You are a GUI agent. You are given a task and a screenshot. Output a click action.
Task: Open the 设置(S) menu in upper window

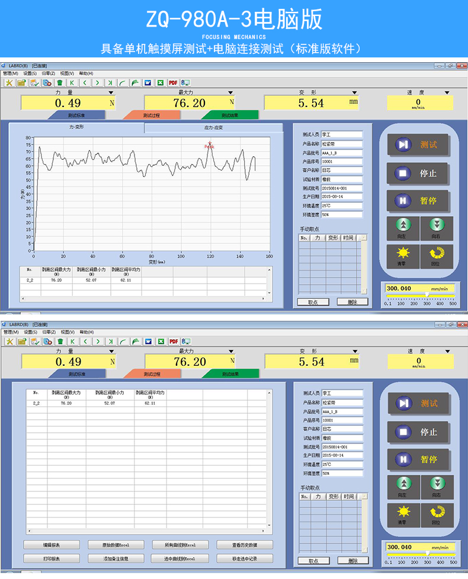[30, 74]
